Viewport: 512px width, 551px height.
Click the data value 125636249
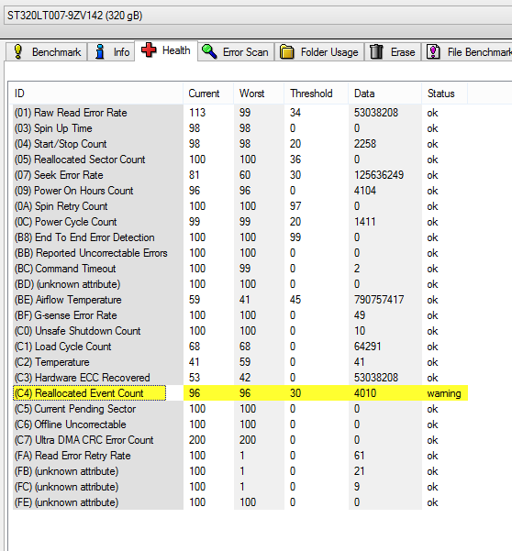[x=379, y=175]
